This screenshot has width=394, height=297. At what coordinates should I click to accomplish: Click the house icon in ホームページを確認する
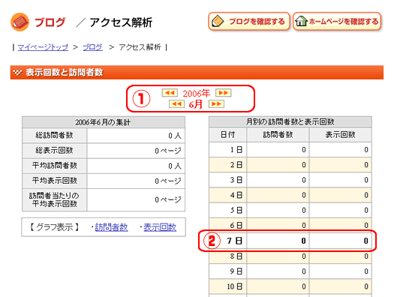click(301, 21)
